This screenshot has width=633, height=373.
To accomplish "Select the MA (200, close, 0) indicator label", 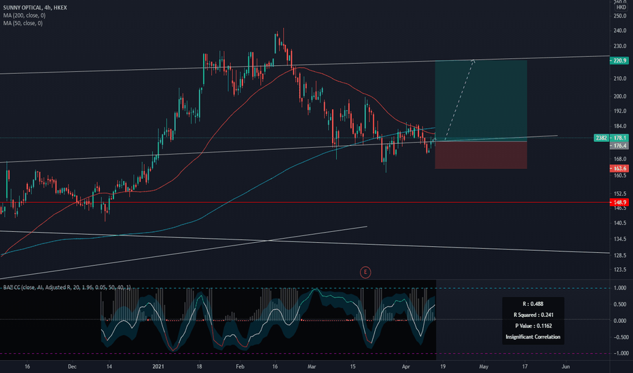I will point(24,16).
